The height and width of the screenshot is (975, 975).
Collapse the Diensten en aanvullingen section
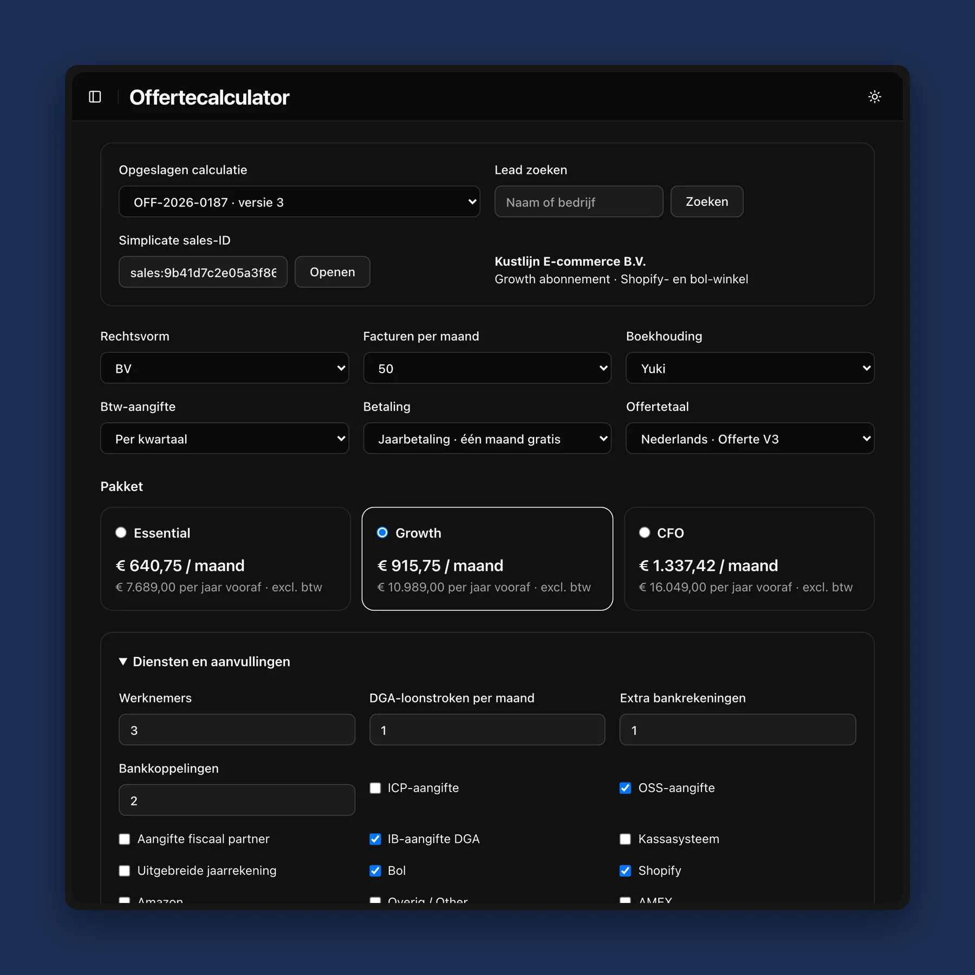pos(205,662)
